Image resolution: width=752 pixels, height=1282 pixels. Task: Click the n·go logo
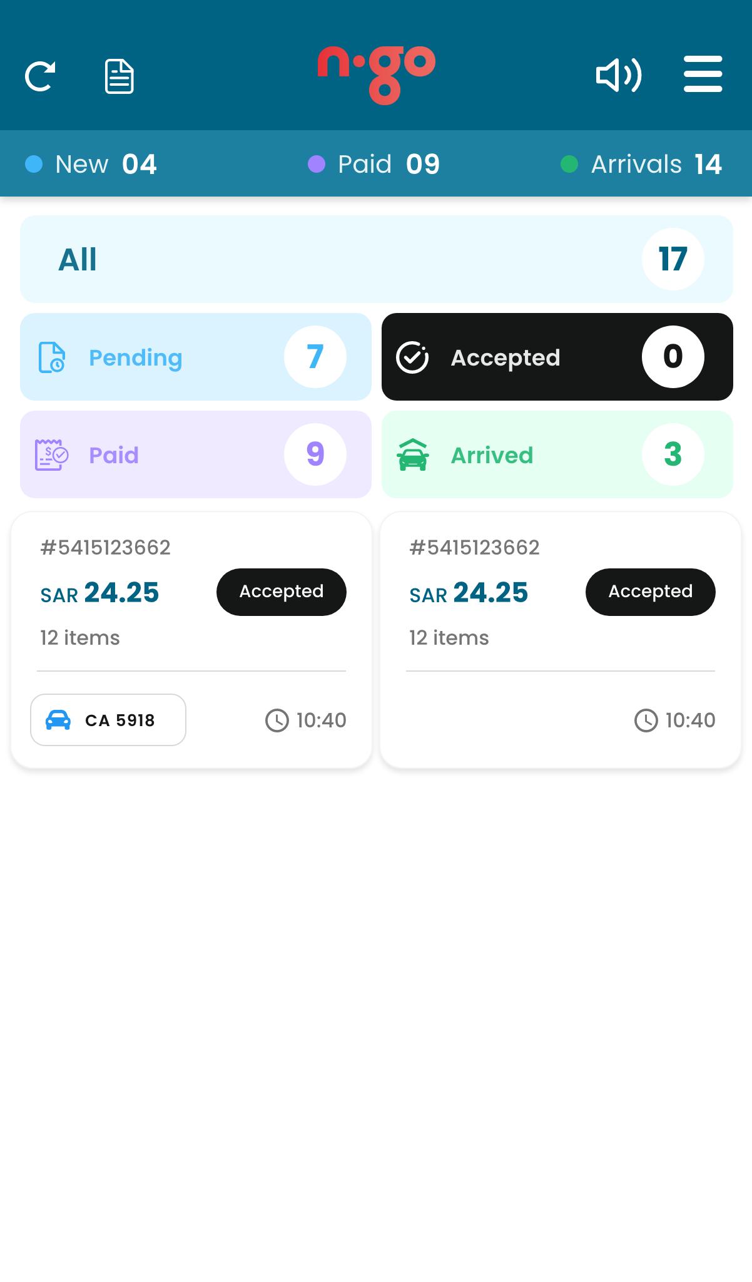click(376, 74)
